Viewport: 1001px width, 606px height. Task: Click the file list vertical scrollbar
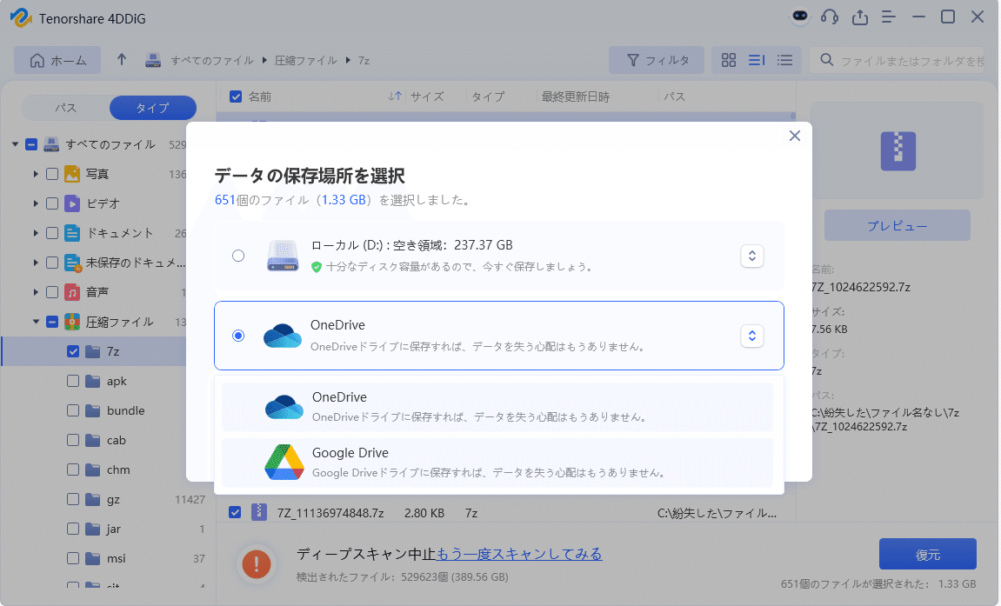pos(792,116)
